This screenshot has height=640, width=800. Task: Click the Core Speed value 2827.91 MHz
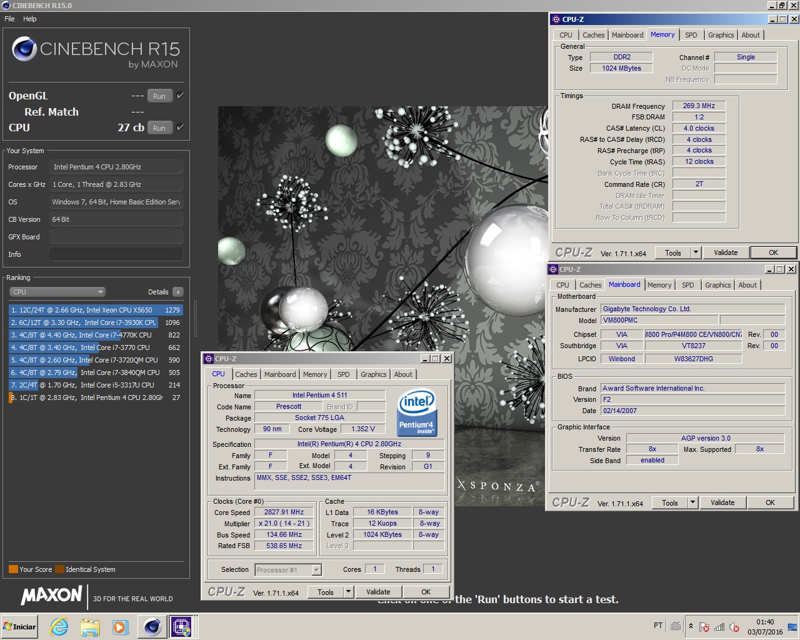point(284,512)
